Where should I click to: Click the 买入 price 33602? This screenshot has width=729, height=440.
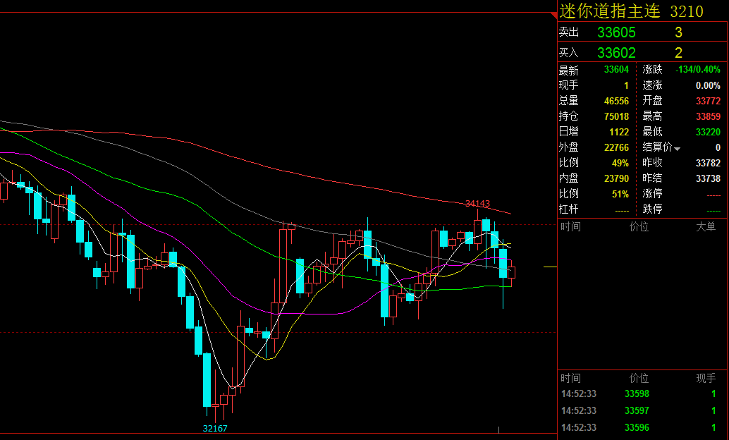[x=616, y=53]
